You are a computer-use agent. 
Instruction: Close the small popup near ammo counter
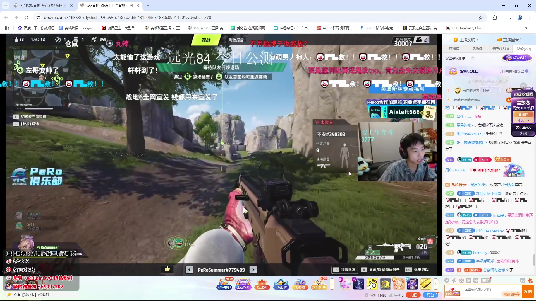[436, 237]
